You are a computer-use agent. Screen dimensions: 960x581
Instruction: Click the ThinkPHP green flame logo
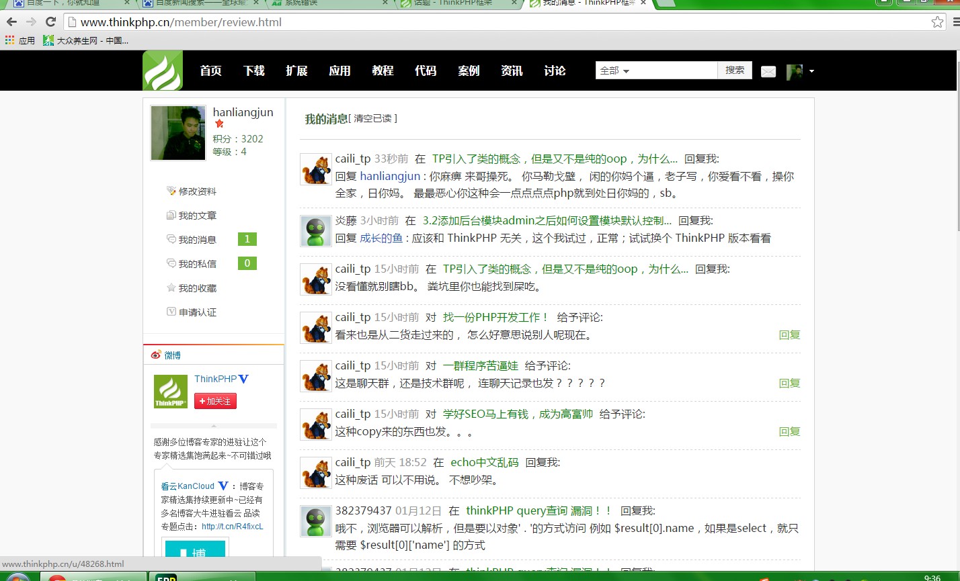pos(163,71)
